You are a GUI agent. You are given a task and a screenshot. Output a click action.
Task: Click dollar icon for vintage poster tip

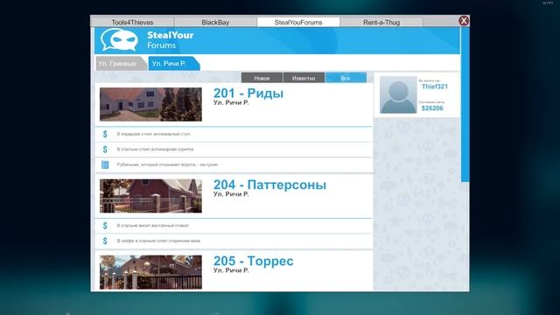coord(105,226)
